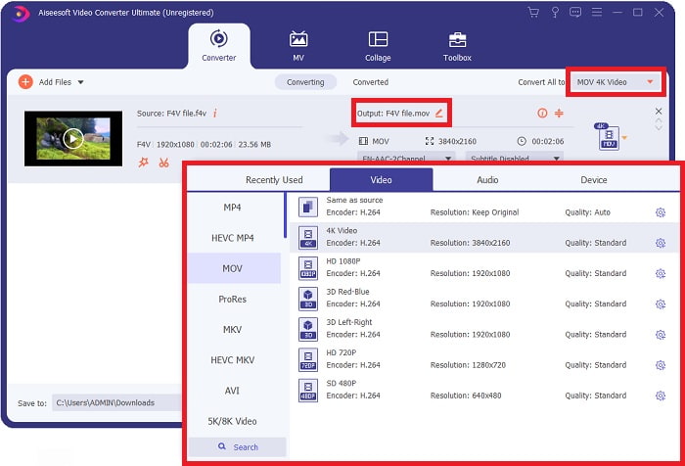685x466 pixels.
Task: Click the compress video icon
Action: click(x=559, y=114)
